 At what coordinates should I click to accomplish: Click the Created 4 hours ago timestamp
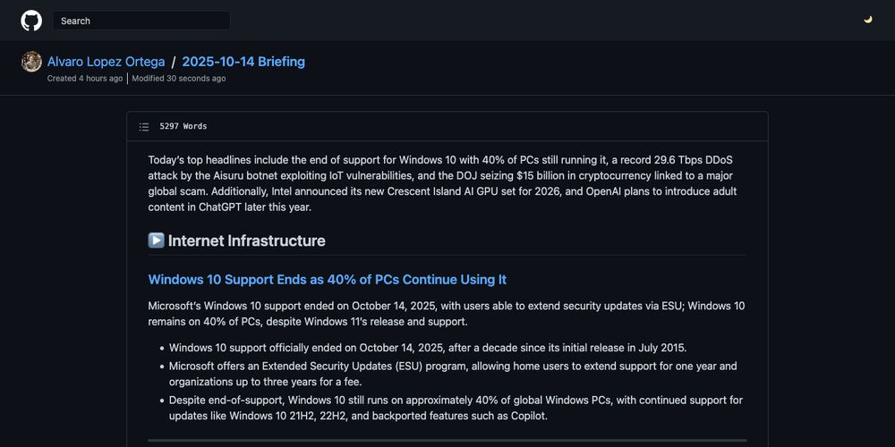pos(85,79)
